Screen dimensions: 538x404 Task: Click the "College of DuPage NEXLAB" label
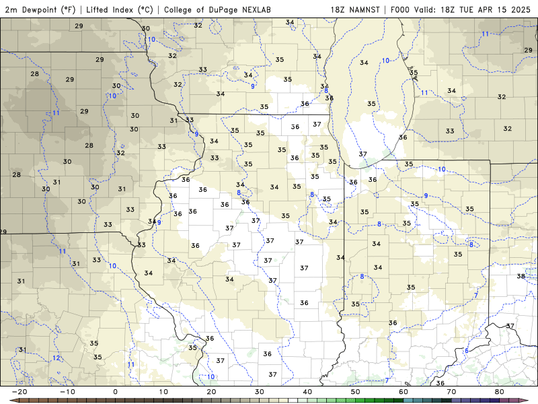217,9
